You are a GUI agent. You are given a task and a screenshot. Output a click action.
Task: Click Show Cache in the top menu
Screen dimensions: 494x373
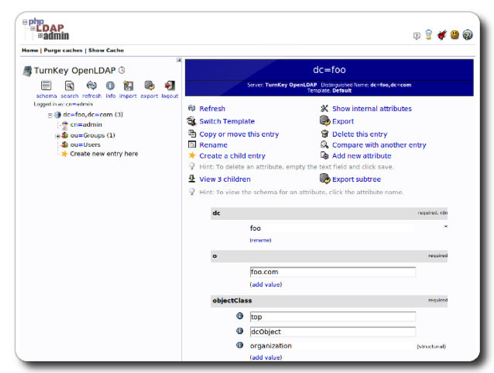(106, 50)
